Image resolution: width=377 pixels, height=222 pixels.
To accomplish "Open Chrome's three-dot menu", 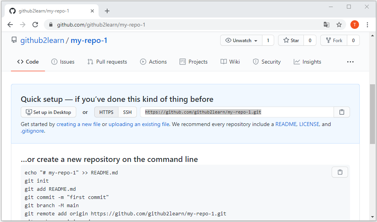I will (367, 25).
